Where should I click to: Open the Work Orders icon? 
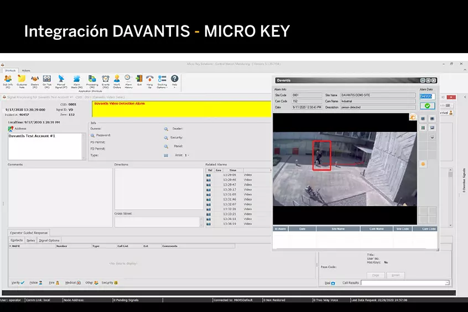117,81
